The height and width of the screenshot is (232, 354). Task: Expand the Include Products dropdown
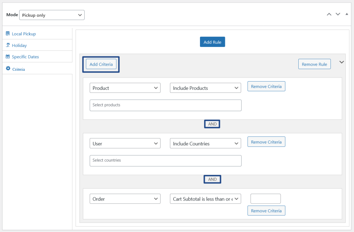click(205, 88)
